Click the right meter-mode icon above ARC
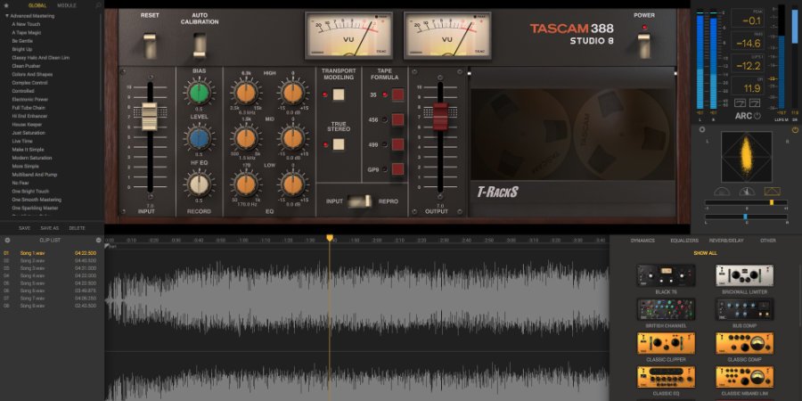The image size is (802, 401). 755,102
